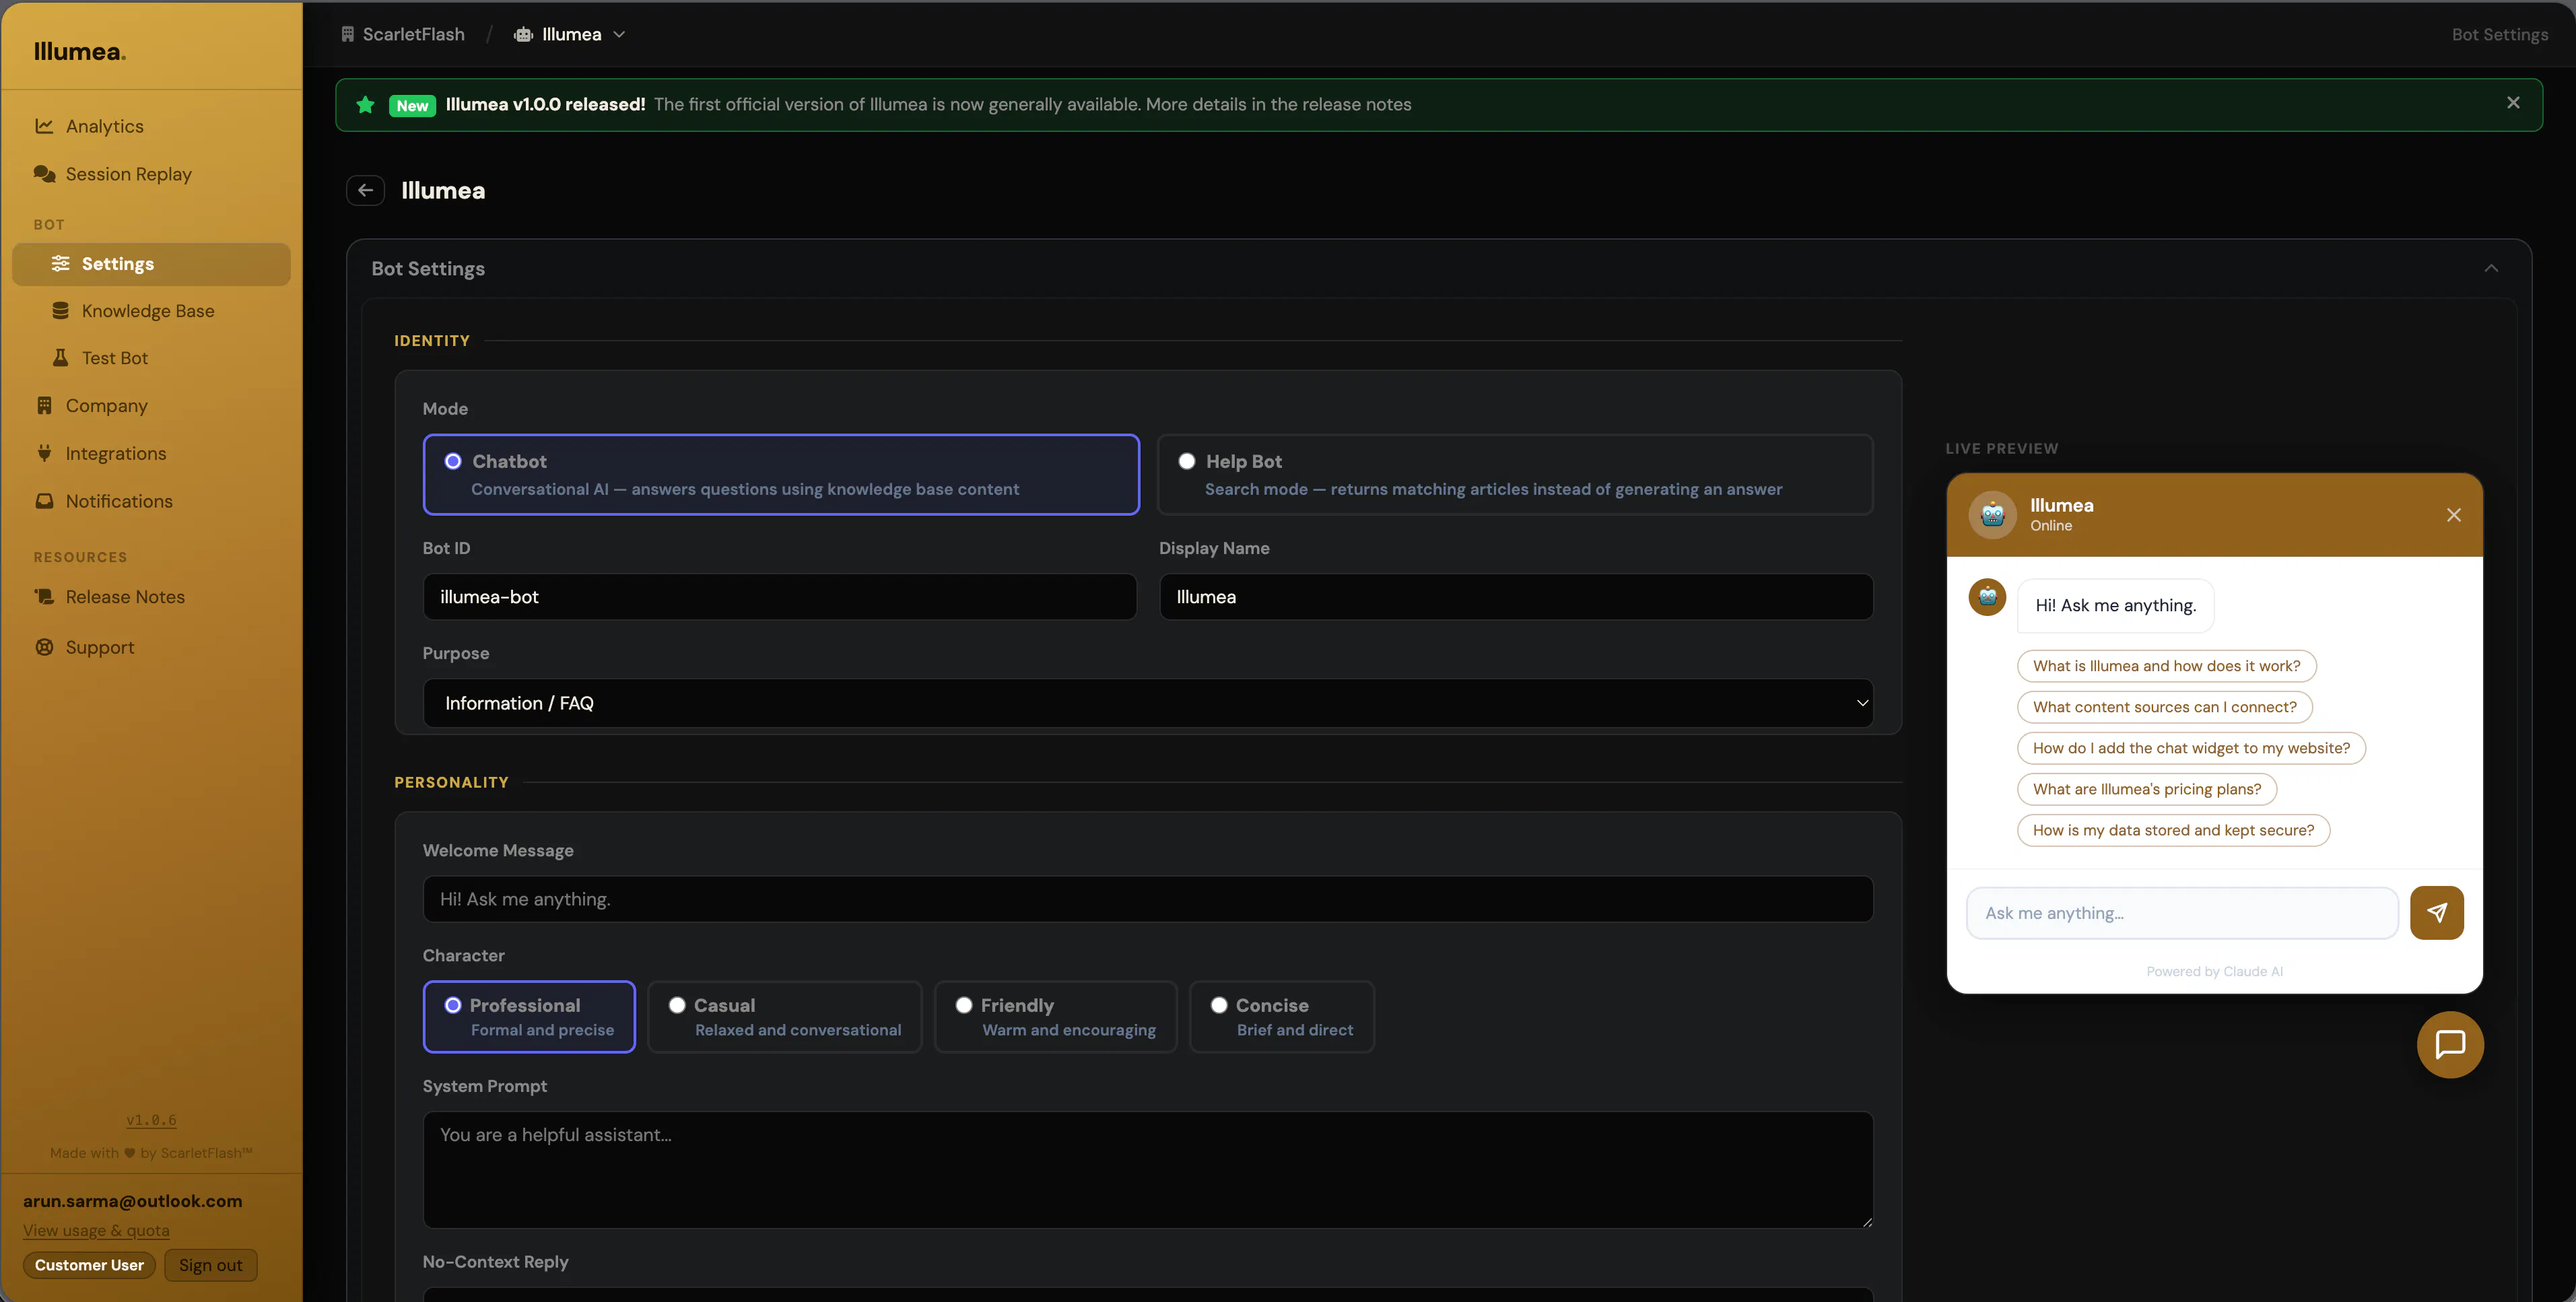Viewport: 2576px width, 1302px height.
Task: Click the Support lifebuoy icon
Action: 44,647
